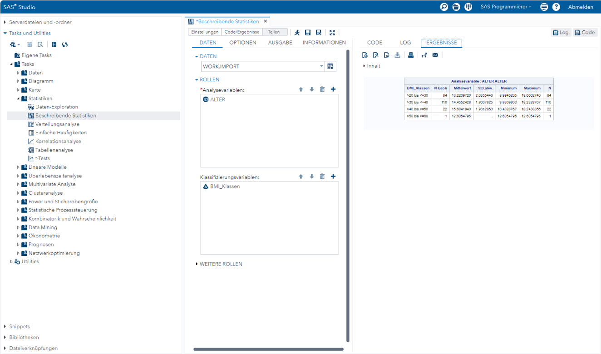Click the task list view icon
This screenshot has width=601, height=354.
(x=54, y=44)
